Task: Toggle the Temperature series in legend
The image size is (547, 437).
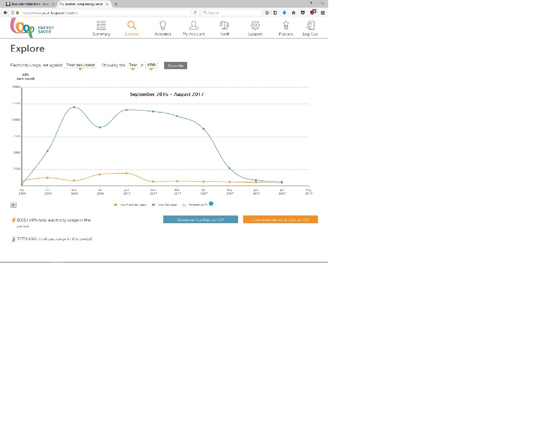Action: coord(194,205)
